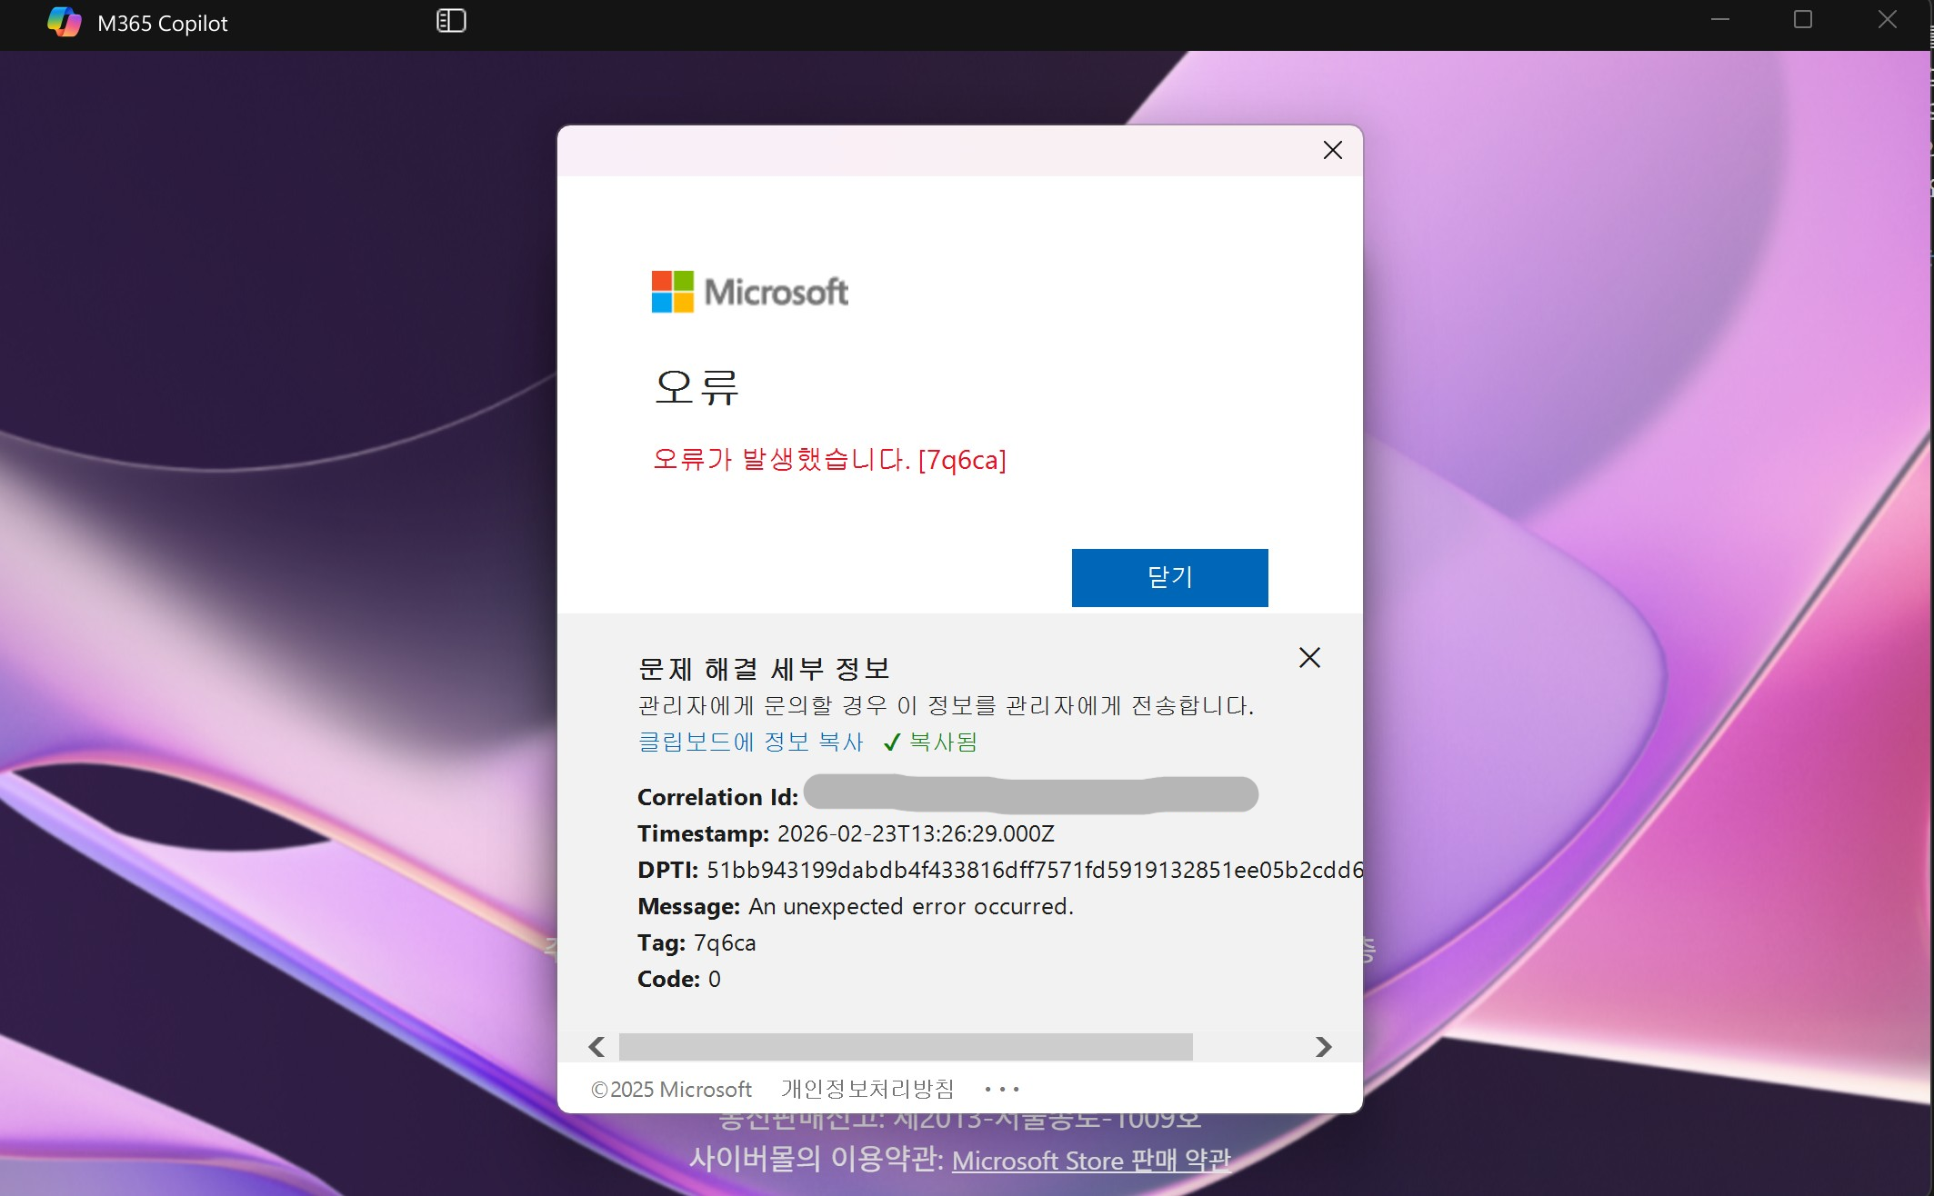The width and height of the screenshot is (1934, 1196).
Task: Toggle the sidebar panel icon in title bar
Action: [451, 21]
